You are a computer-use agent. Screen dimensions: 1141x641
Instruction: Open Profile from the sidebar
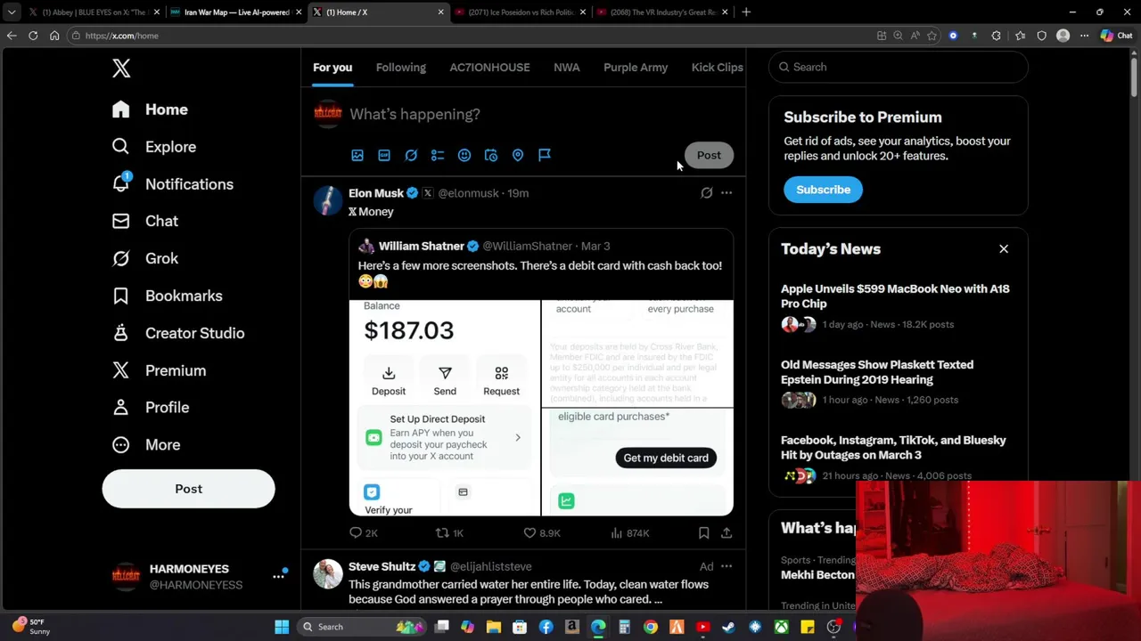(150, 407)
